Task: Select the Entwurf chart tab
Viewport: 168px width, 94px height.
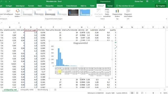Action: (101, 6)
